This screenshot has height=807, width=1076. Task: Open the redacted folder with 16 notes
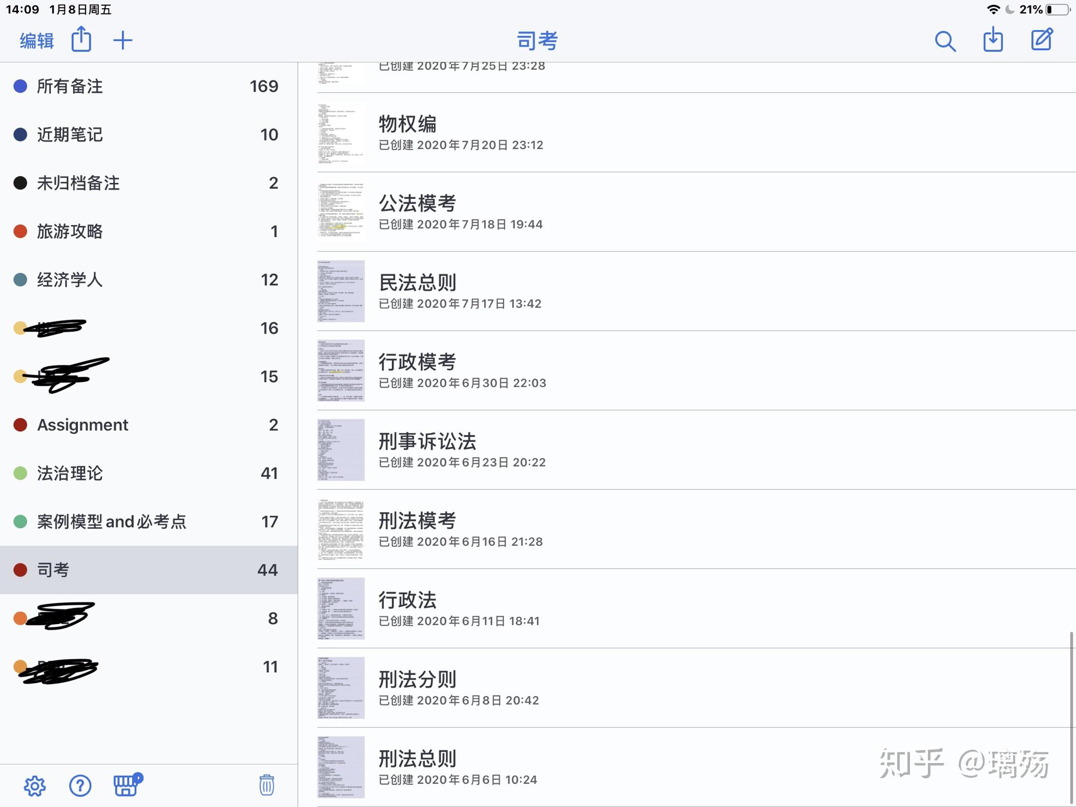[149, 328]
